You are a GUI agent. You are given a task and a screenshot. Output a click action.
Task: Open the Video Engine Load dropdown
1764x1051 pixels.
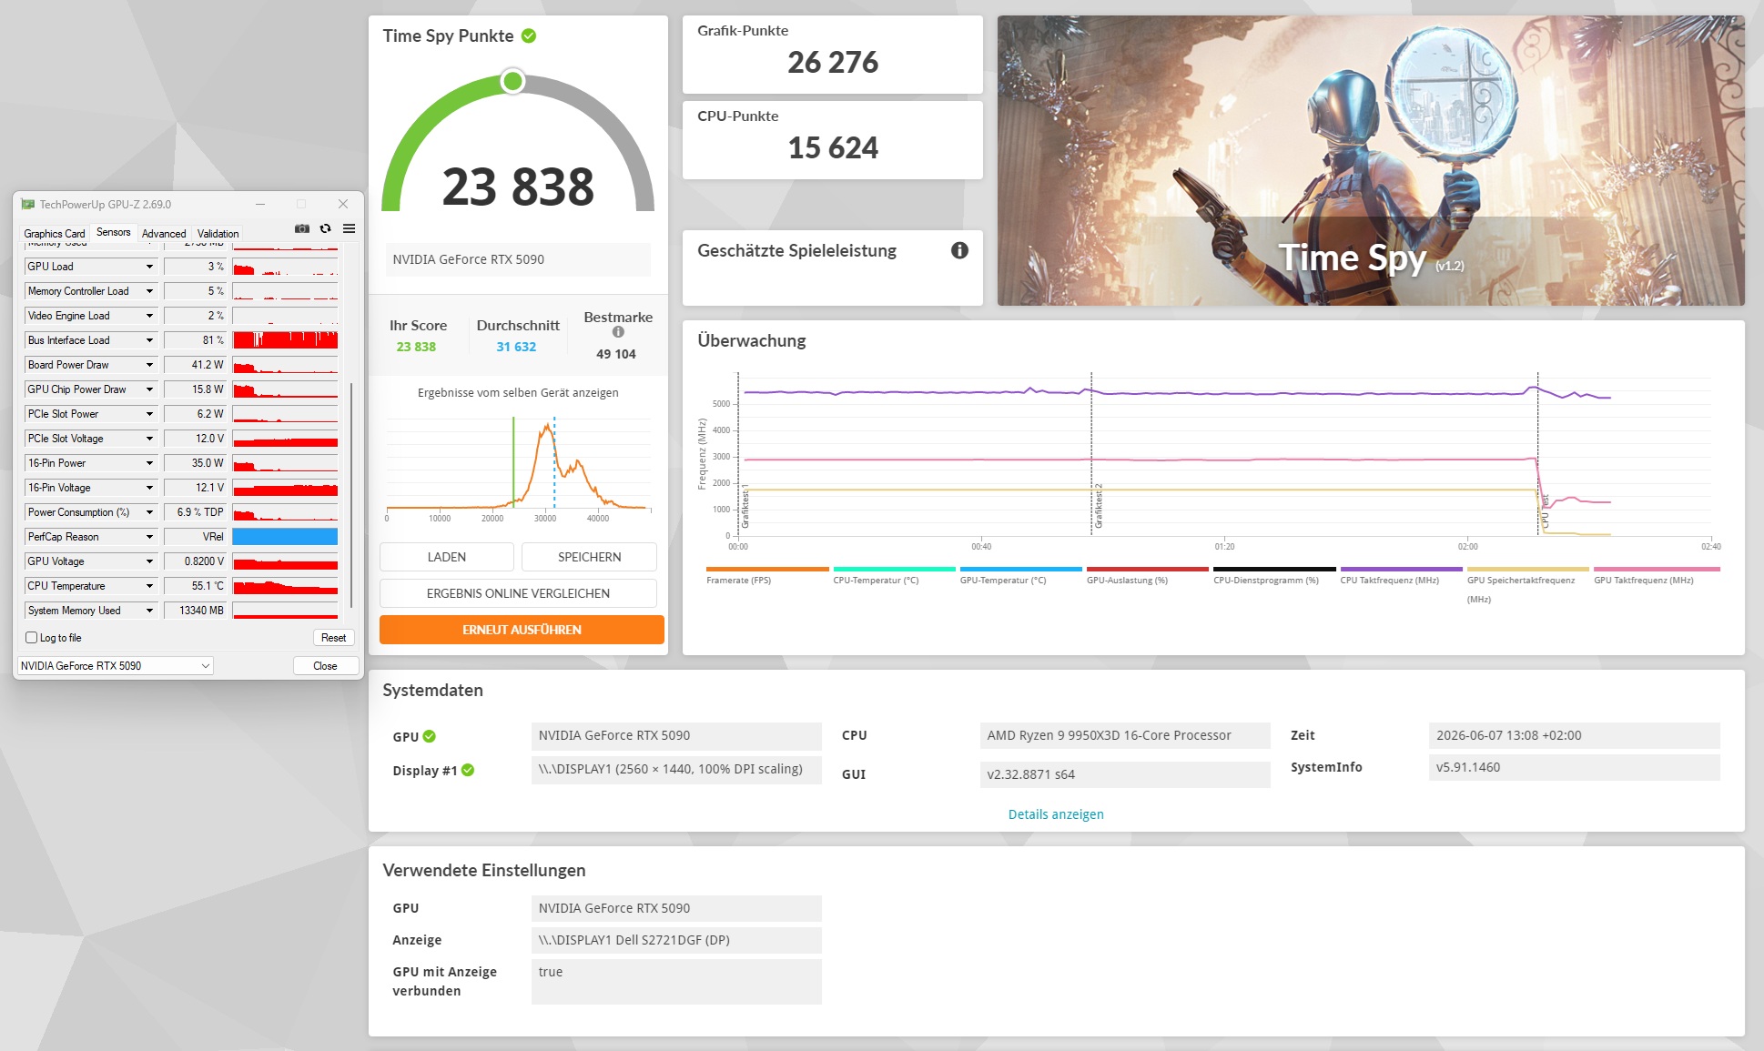[149, 316]
